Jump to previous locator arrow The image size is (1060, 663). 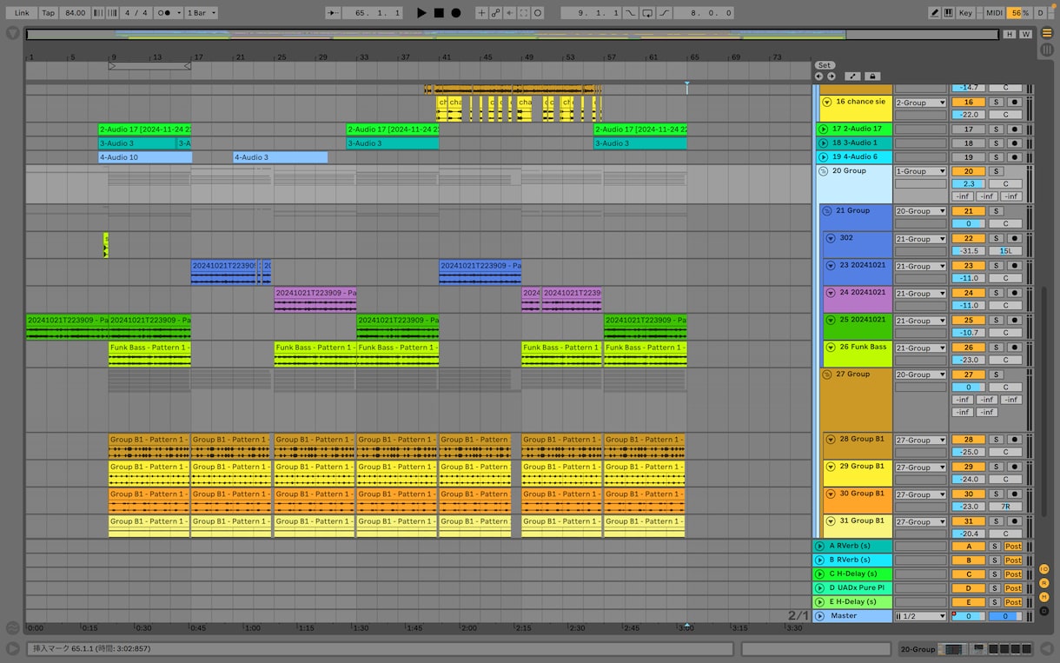818,76
